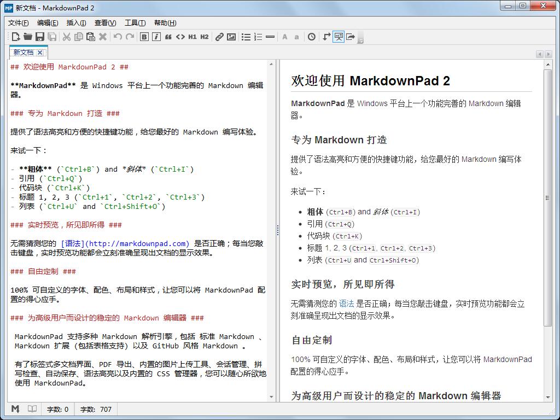Cut selection using the scissors icon

[x=66, y=37]
